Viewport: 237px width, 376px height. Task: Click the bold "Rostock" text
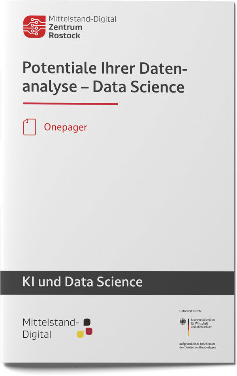pyautogui.click(x=64, y=35)
